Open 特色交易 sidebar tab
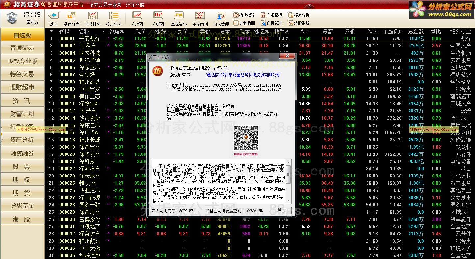Viewport: 475px width, 259px height. point(22,74)
